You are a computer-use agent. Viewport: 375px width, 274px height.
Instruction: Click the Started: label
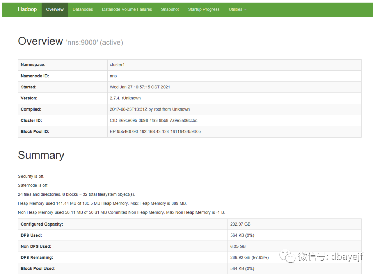pyautogui.click(x=29, y=87)
